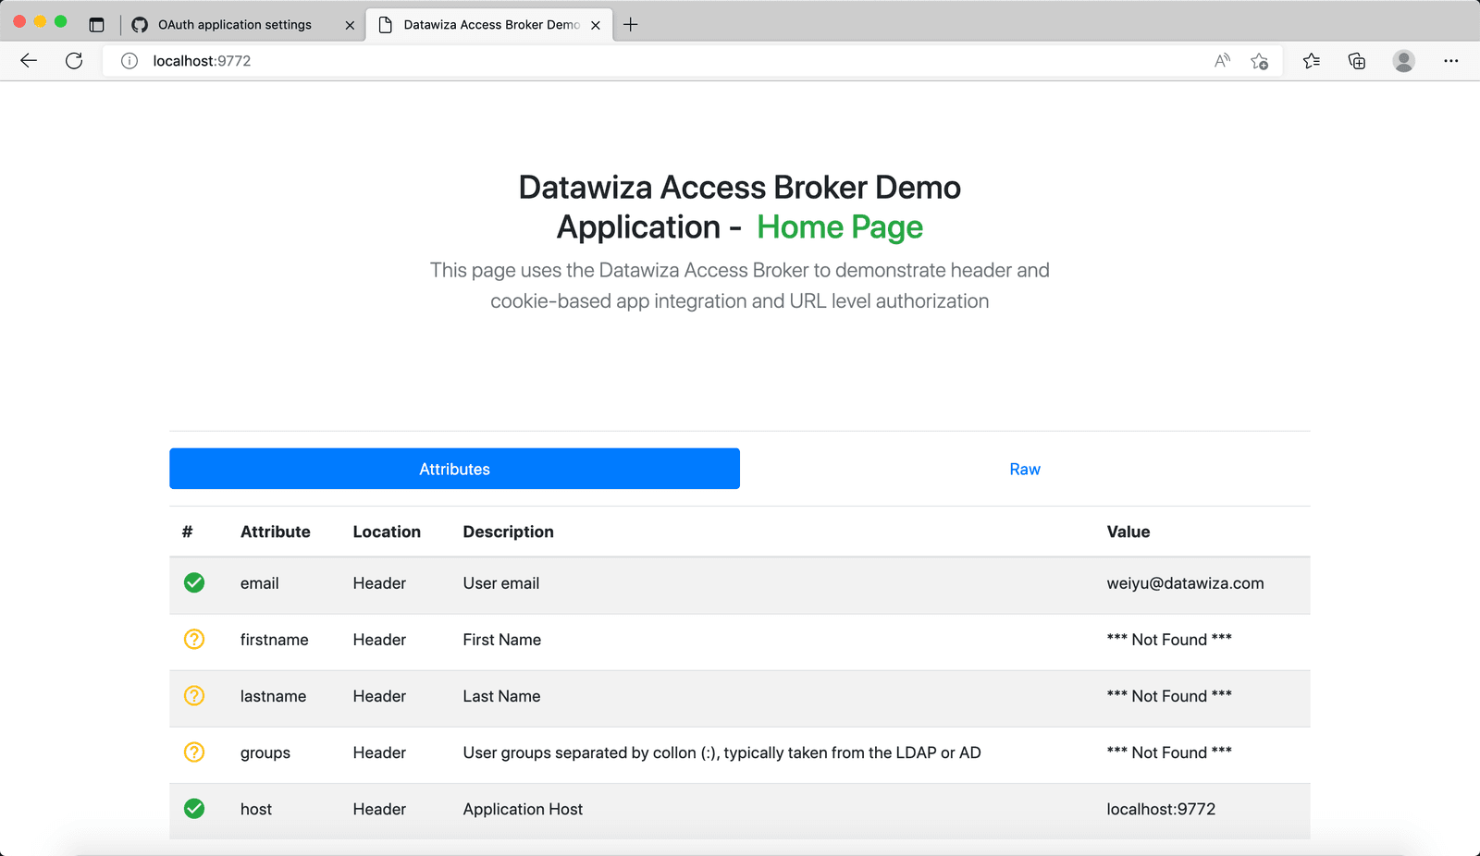1480x856 pixels.
Task: Select the Attributes tab
Action: (x=454, y=469)
